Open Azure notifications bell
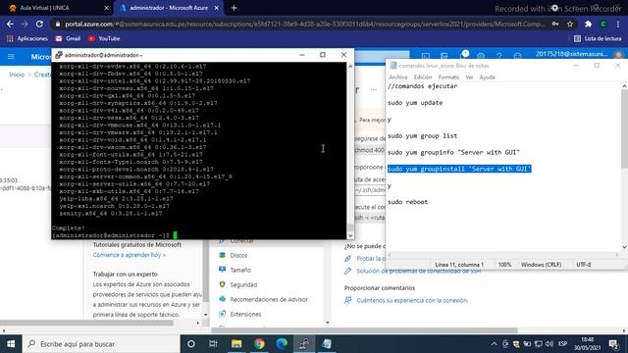The height and width of the screenshot is (353, 628). 462,56
